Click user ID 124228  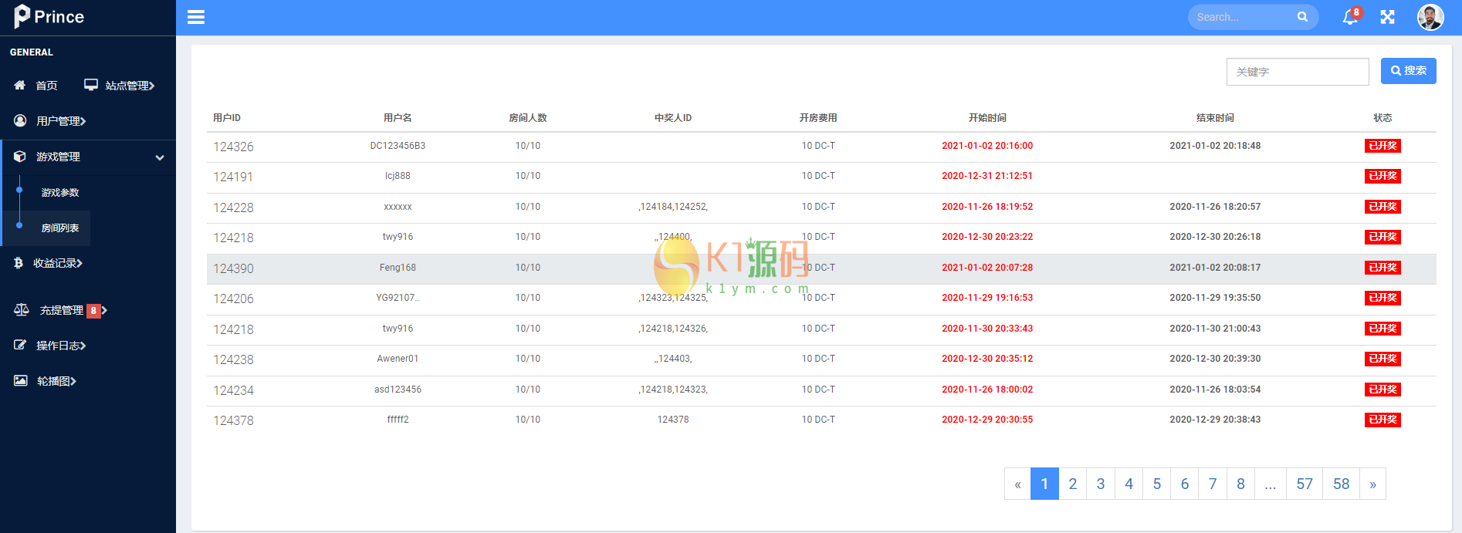(233, 207)
